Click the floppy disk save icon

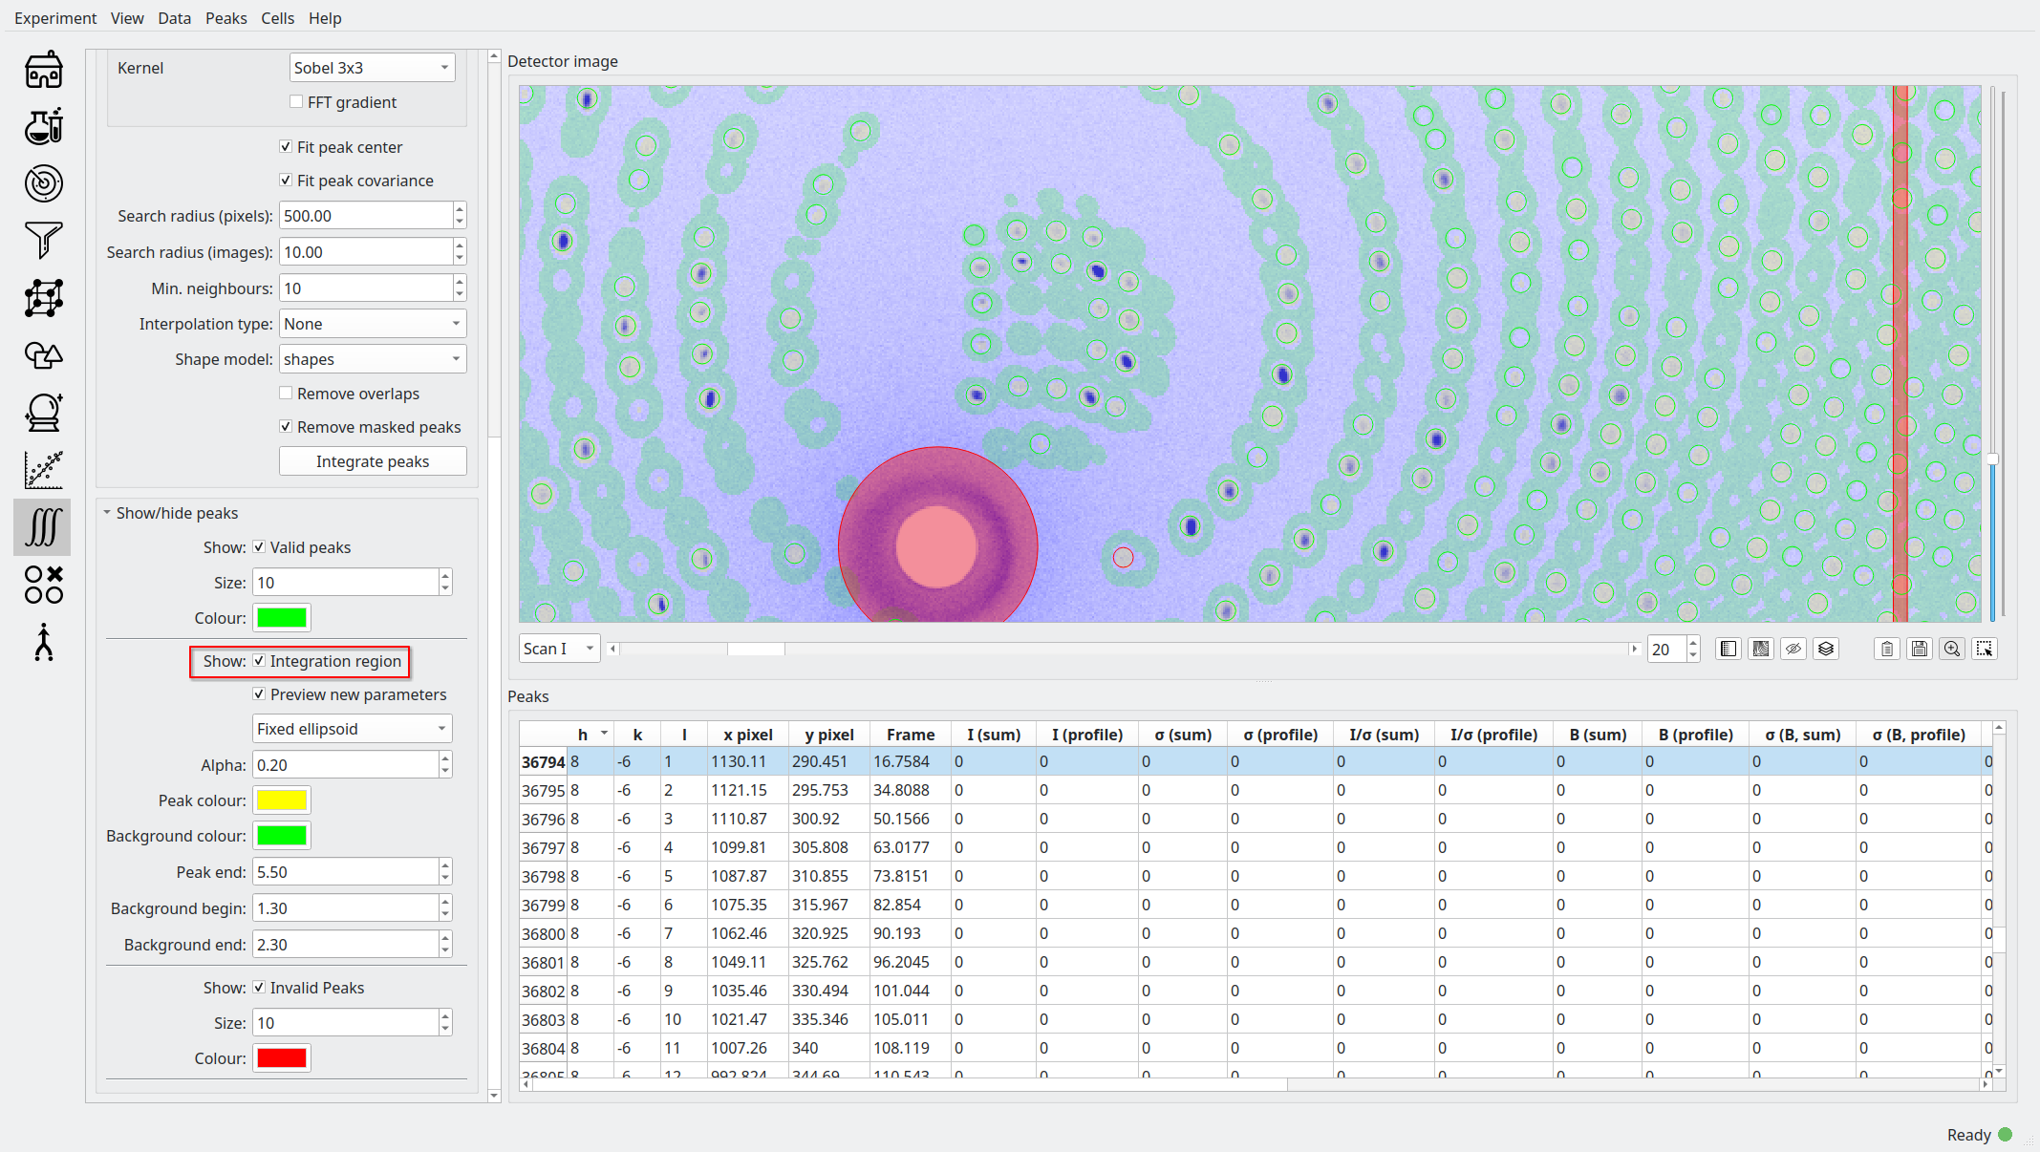click(1919, 649)
